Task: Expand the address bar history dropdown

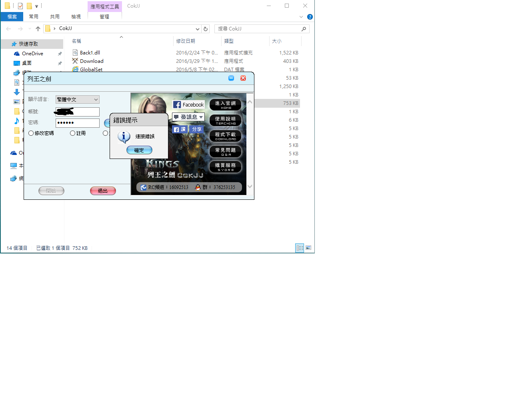Action: pos(198,29)
